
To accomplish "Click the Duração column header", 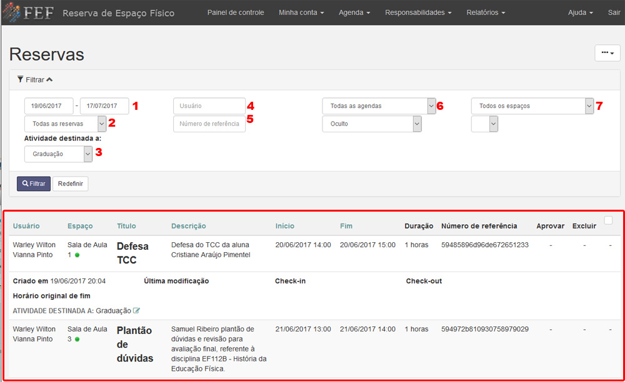I will click(x=419, y=225).
